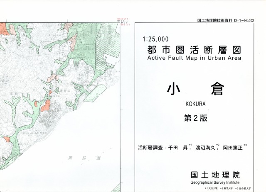Select the large sheet name "小倉"

tap(196, 89)
